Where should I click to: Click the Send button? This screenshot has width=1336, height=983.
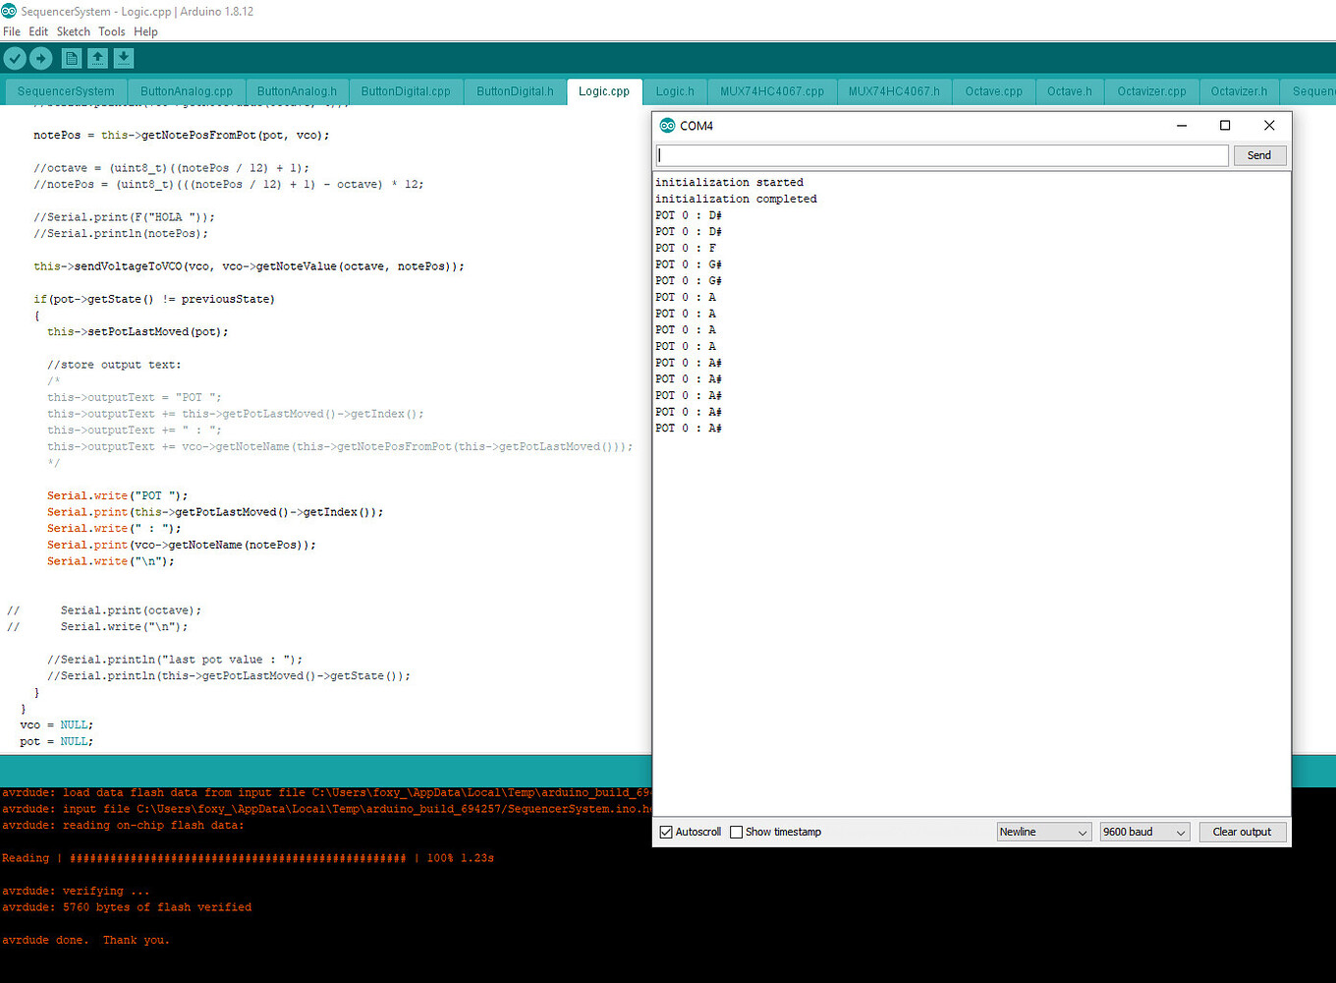click(x=1258, y=155)
